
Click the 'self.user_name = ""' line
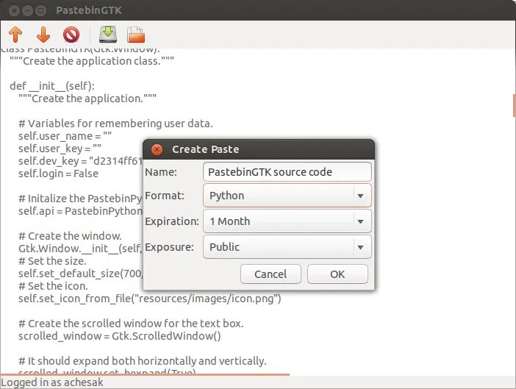pos(65,136)
